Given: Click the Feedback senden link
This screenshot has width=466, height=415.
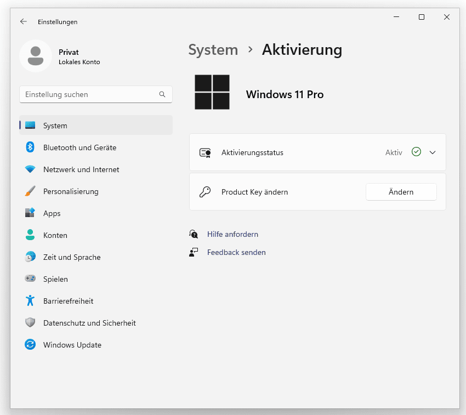Looking at the screenshot, I should 237,252.
